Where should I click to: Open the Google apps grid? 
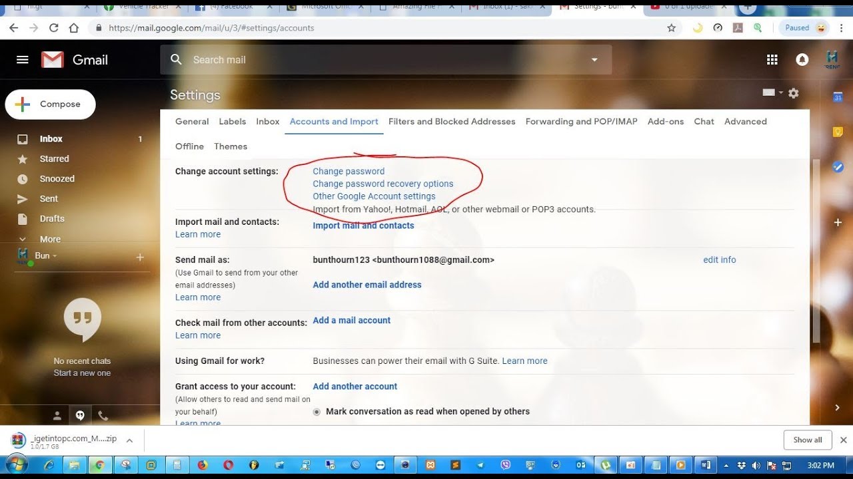[x=772, y=60]
